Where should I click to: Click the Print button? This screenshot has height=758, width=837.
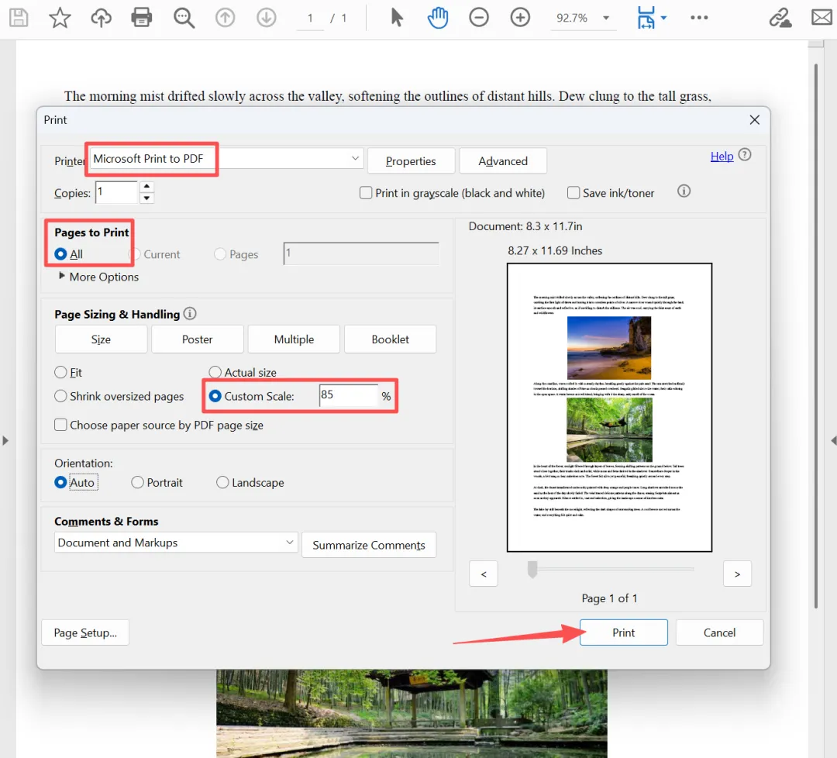(623, 632)
